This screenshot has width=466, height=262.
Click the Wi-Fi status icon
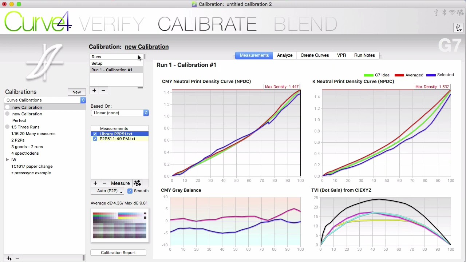click(x=452, y=13)
